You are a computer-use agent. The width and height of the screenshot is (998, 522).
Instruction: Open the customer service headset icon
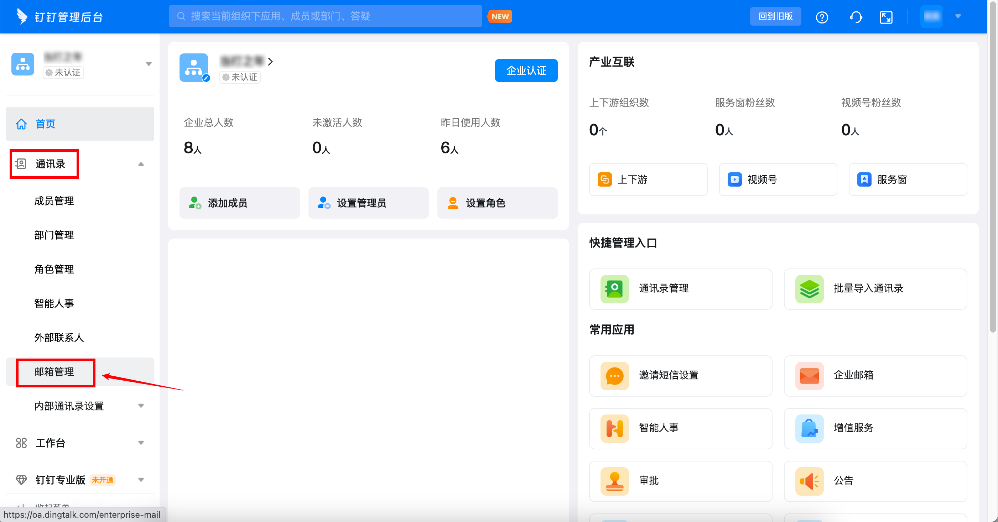click(x=856, y=17)
